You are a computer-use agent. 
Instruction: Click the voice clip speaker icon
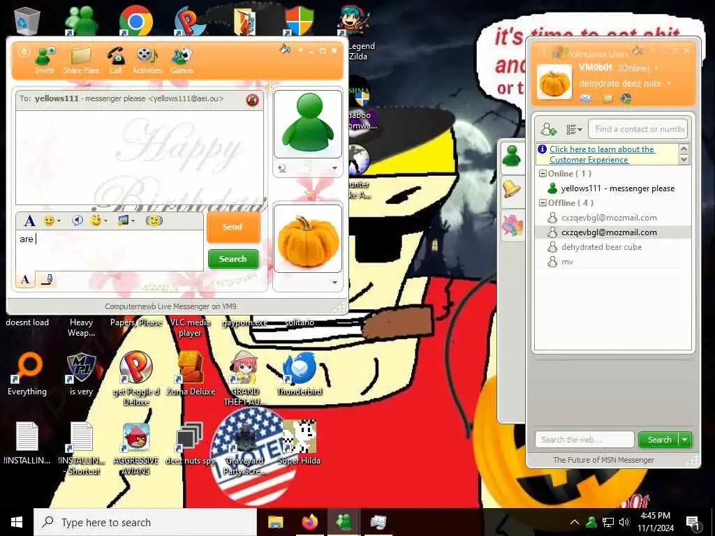click(78, 221)
